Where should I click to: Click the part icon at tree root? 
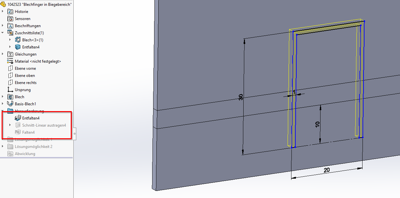(x=4, y=5)
